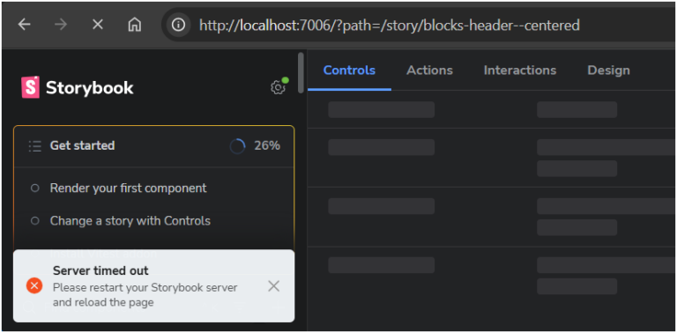
Task: Select the Controls tab
Action: tap(349, 70)
